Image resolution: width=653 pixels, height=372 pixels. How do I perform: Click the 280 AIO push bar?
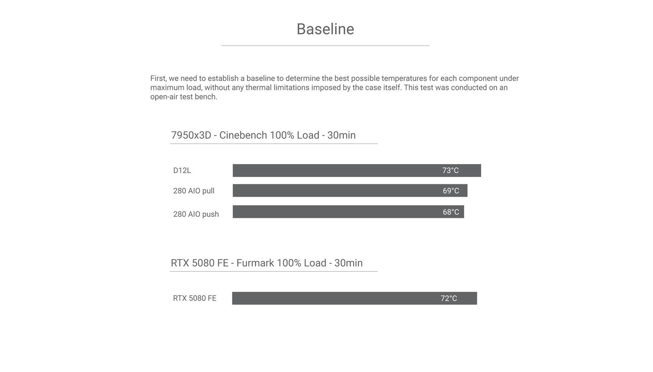pyautogui.click(x=348, y=212)
